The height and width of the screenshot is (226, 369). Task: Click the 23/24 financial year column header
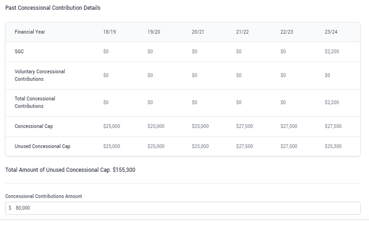331,32
